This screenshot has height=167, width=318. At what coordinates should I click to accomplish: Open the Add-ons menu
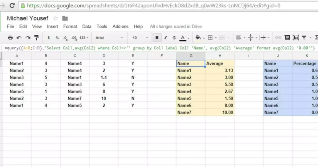(x=120, y=26)
